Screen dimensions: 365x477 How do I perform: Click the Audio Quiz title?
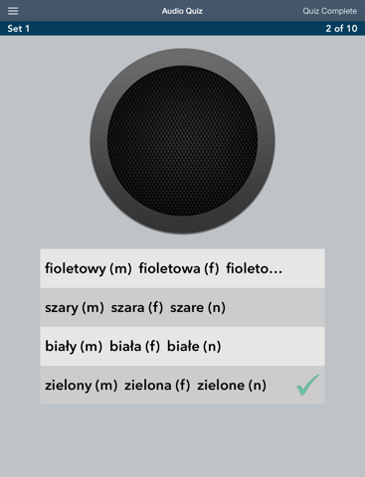pyautogui.click(x=182, y=11)
